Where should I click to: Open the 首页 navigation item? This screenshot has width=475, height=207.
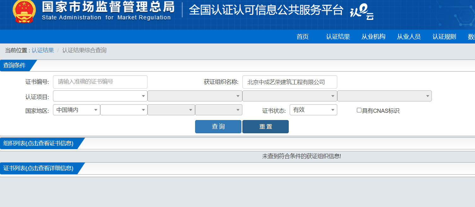pos(303,37)
